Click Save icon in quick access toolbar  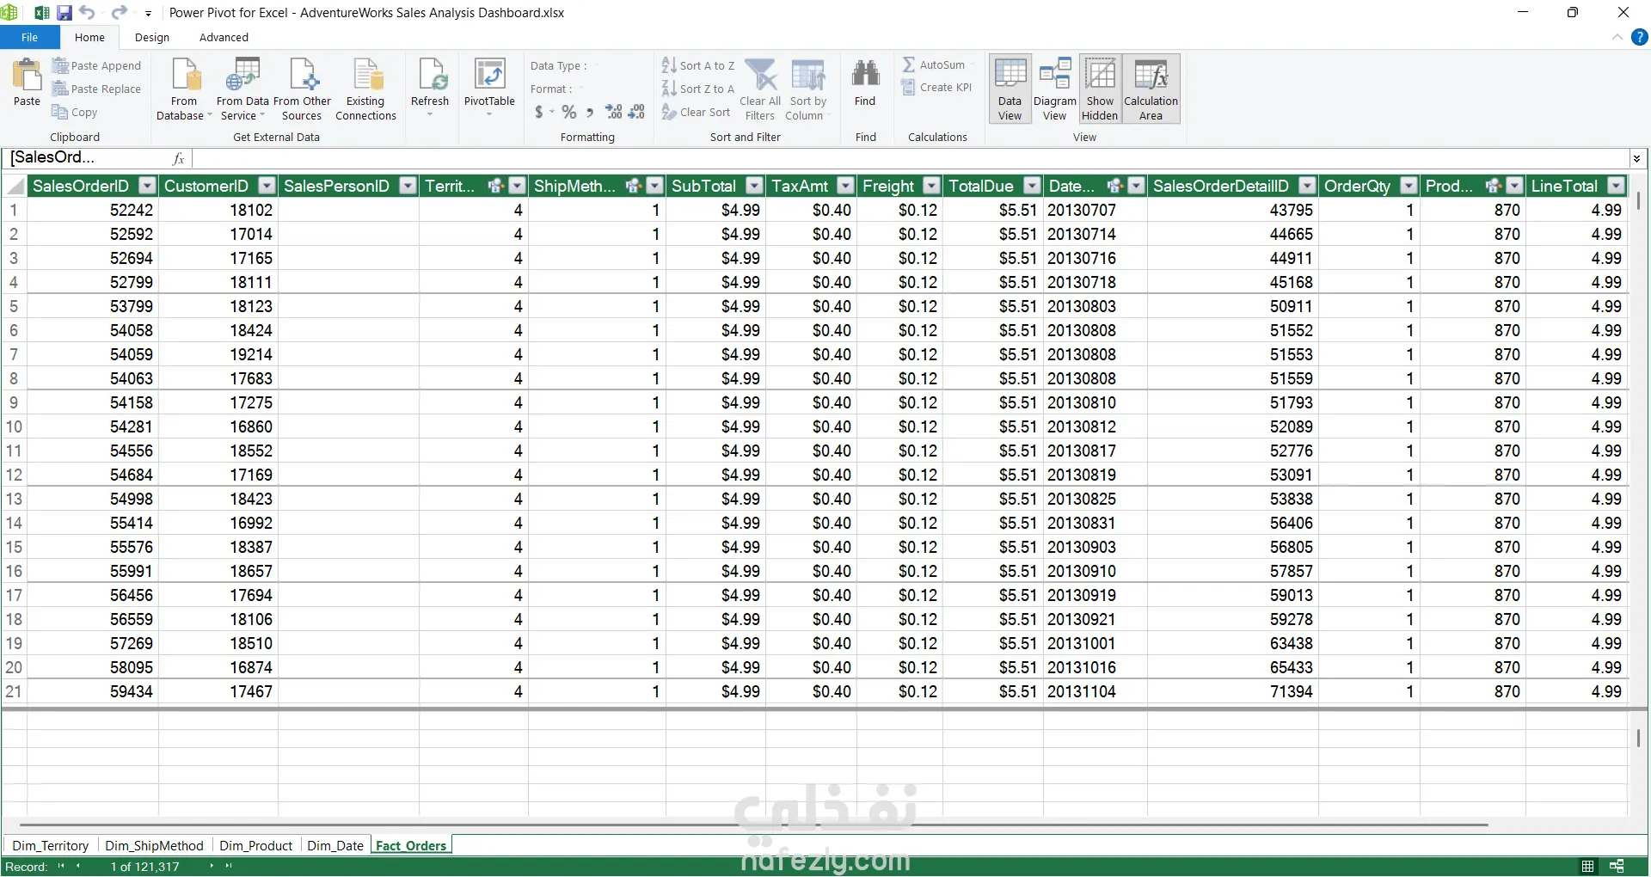coord(64,13)
